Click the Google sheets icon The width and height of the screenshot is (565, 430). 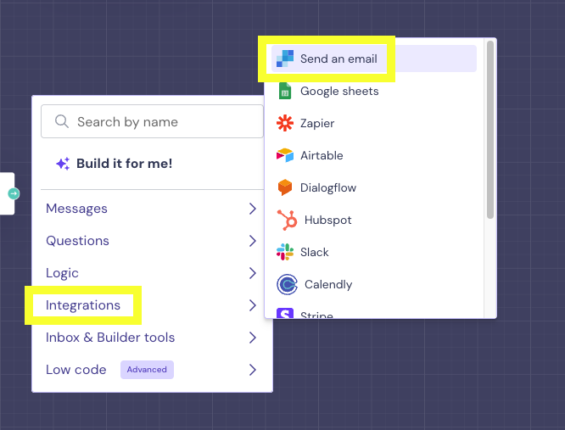[285, 91]
